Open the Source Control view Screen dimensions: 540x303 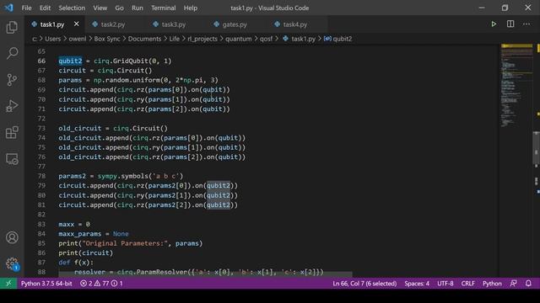click(12, 80)
